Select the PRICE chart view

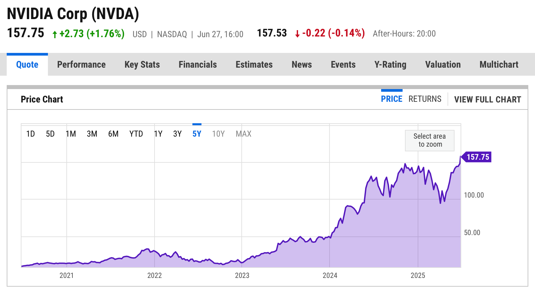(392, 99)
